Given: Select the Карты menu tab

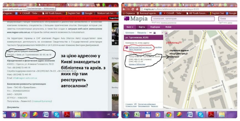Looking at the screenshot, I should [142, 27].
